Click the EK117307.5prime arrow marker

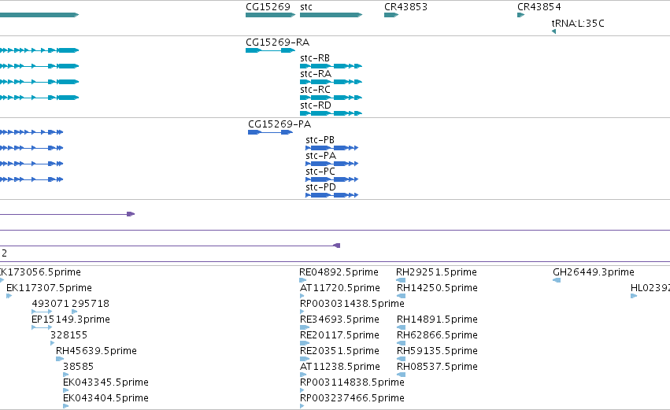pyautogui.click(x=9, y=296)
